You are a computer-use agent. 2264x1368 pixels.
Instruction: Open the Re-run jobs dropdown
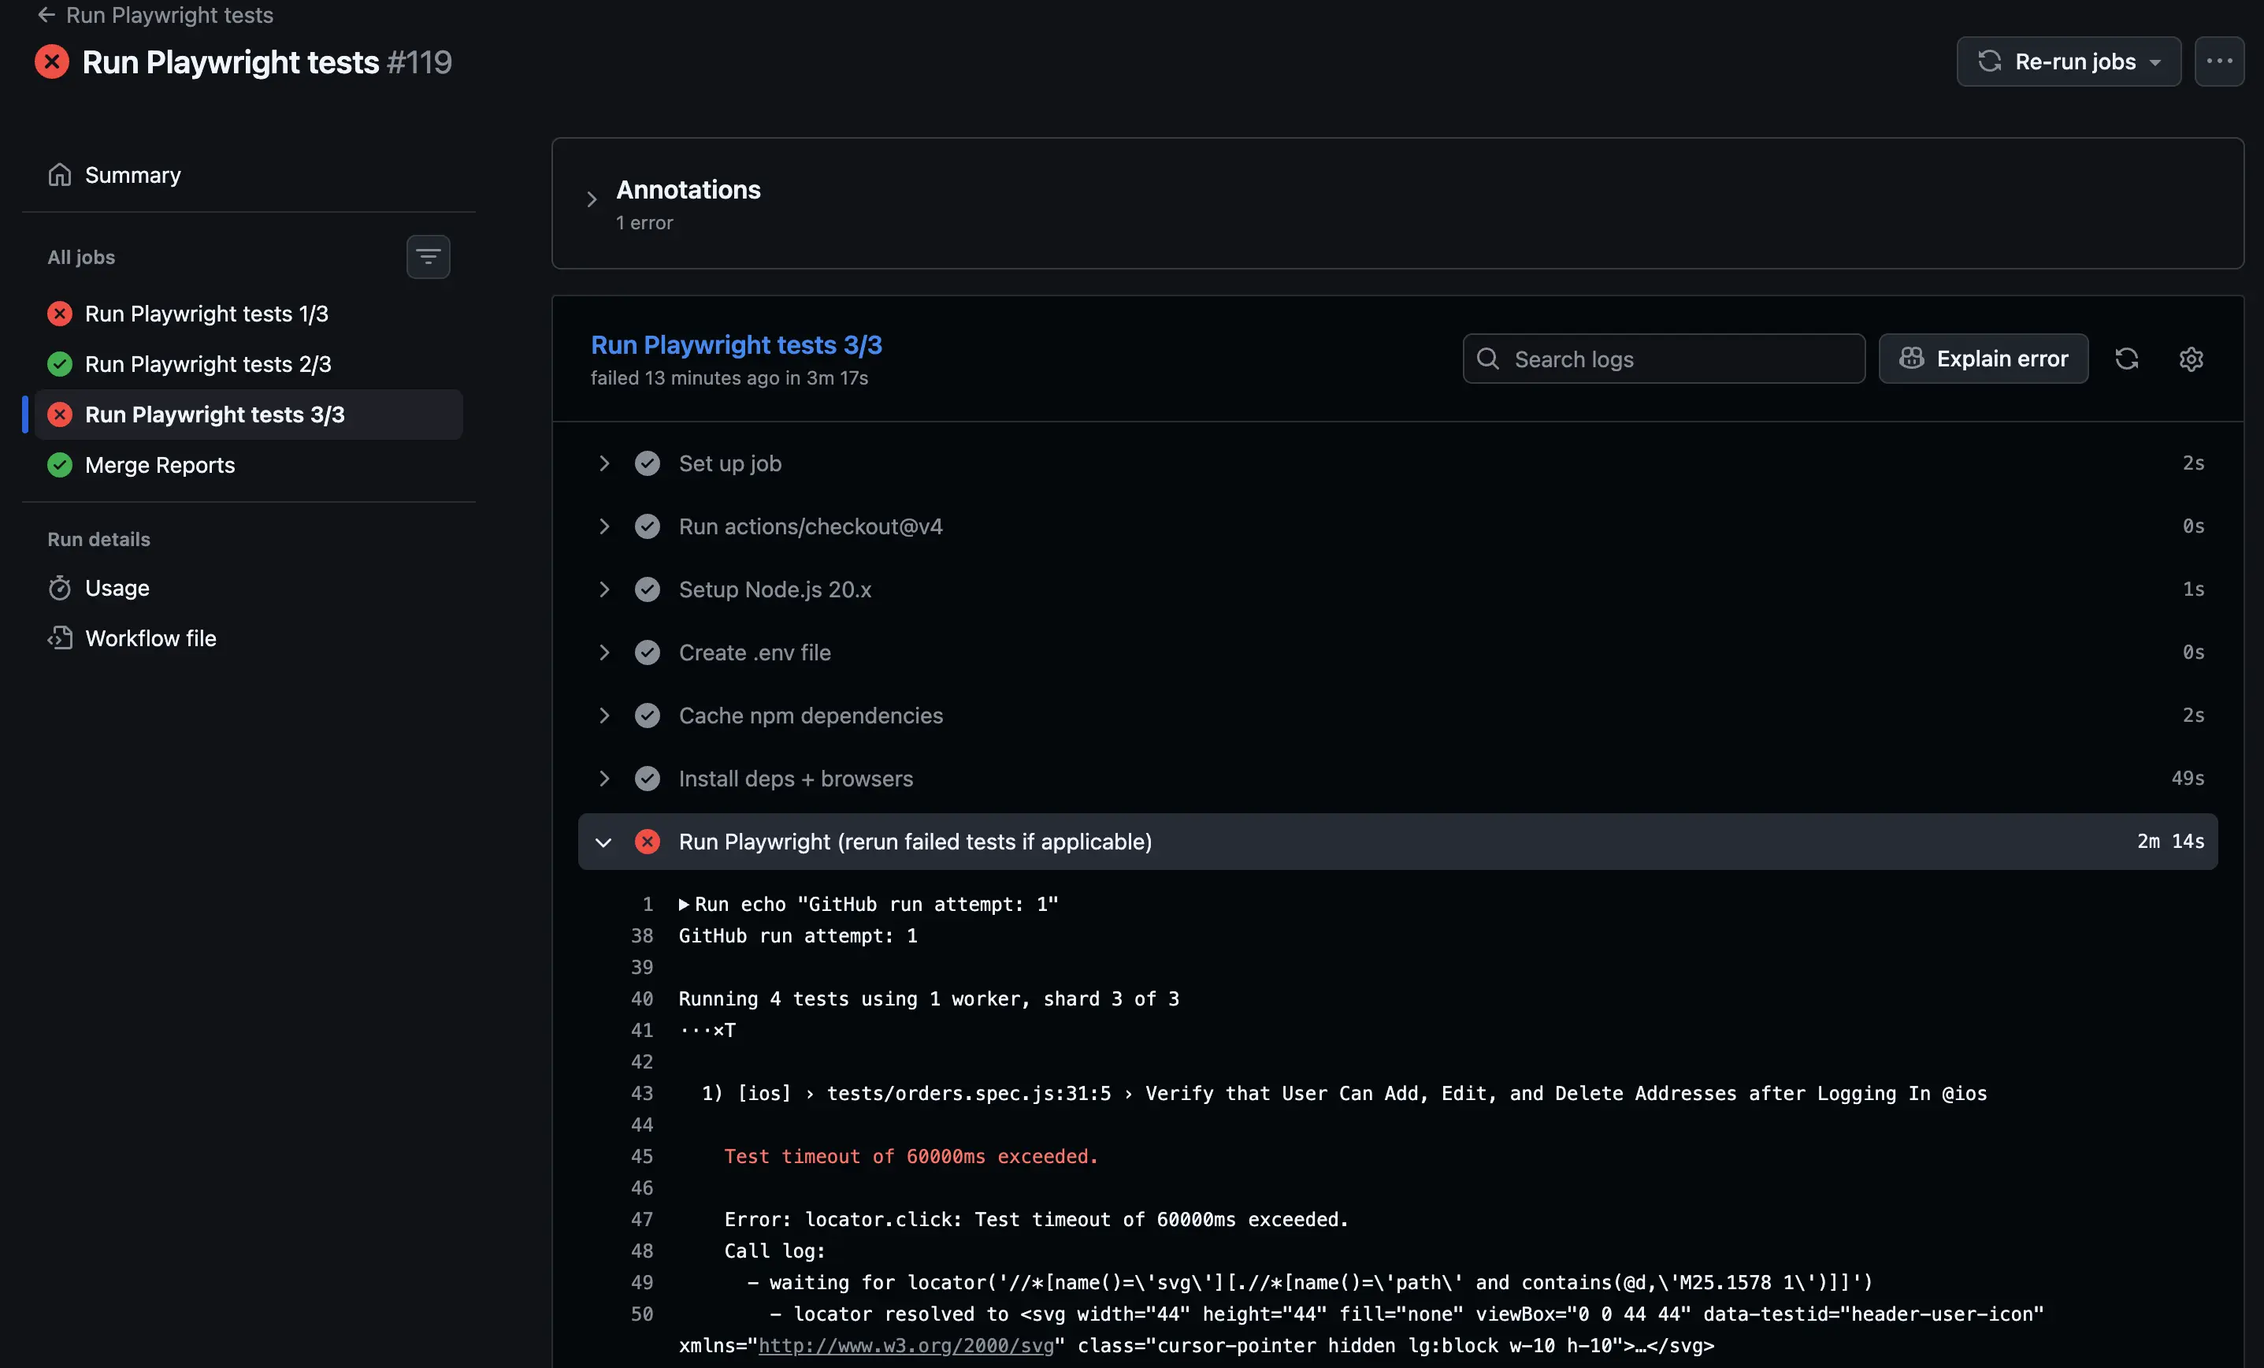coord(2069,61)
